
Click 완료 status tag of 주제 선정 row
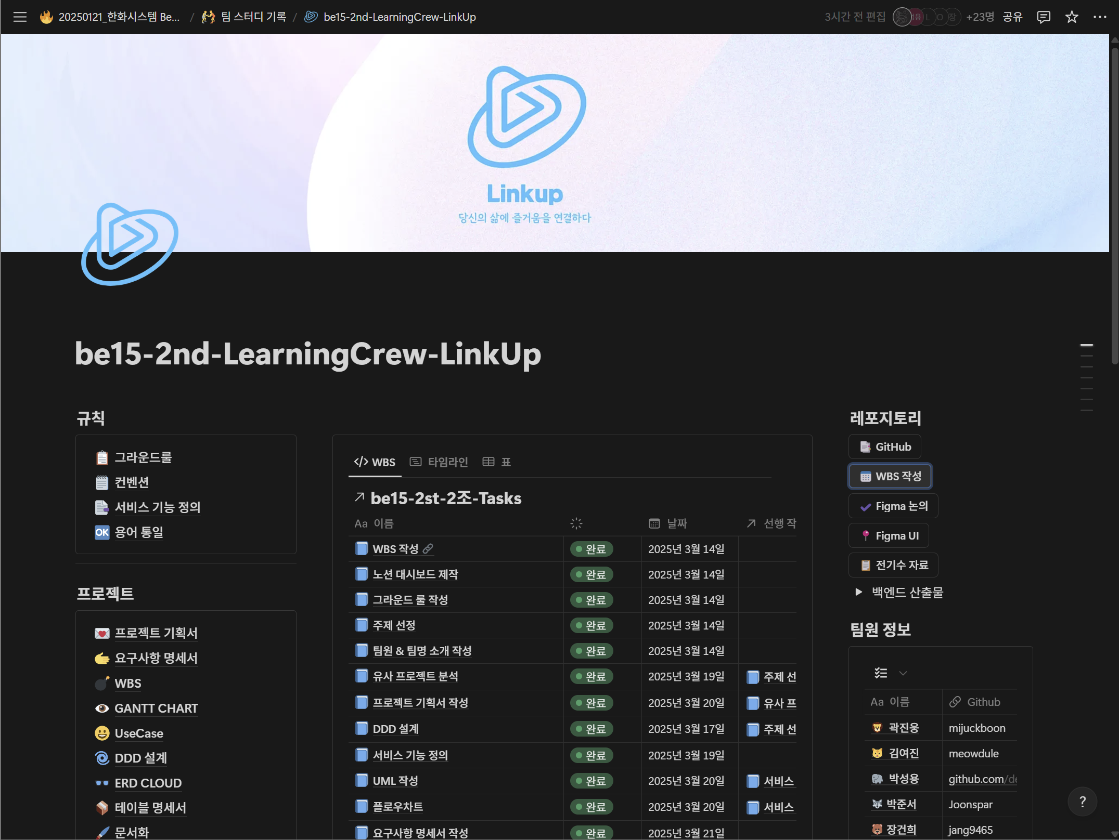pyautogui.click(x=591, y=626)
